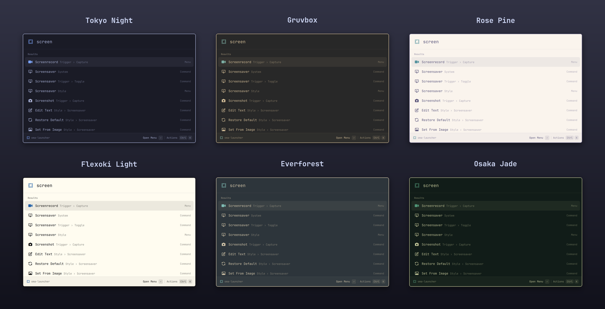Click Restore Default label in Gruvbox panel

243,120
